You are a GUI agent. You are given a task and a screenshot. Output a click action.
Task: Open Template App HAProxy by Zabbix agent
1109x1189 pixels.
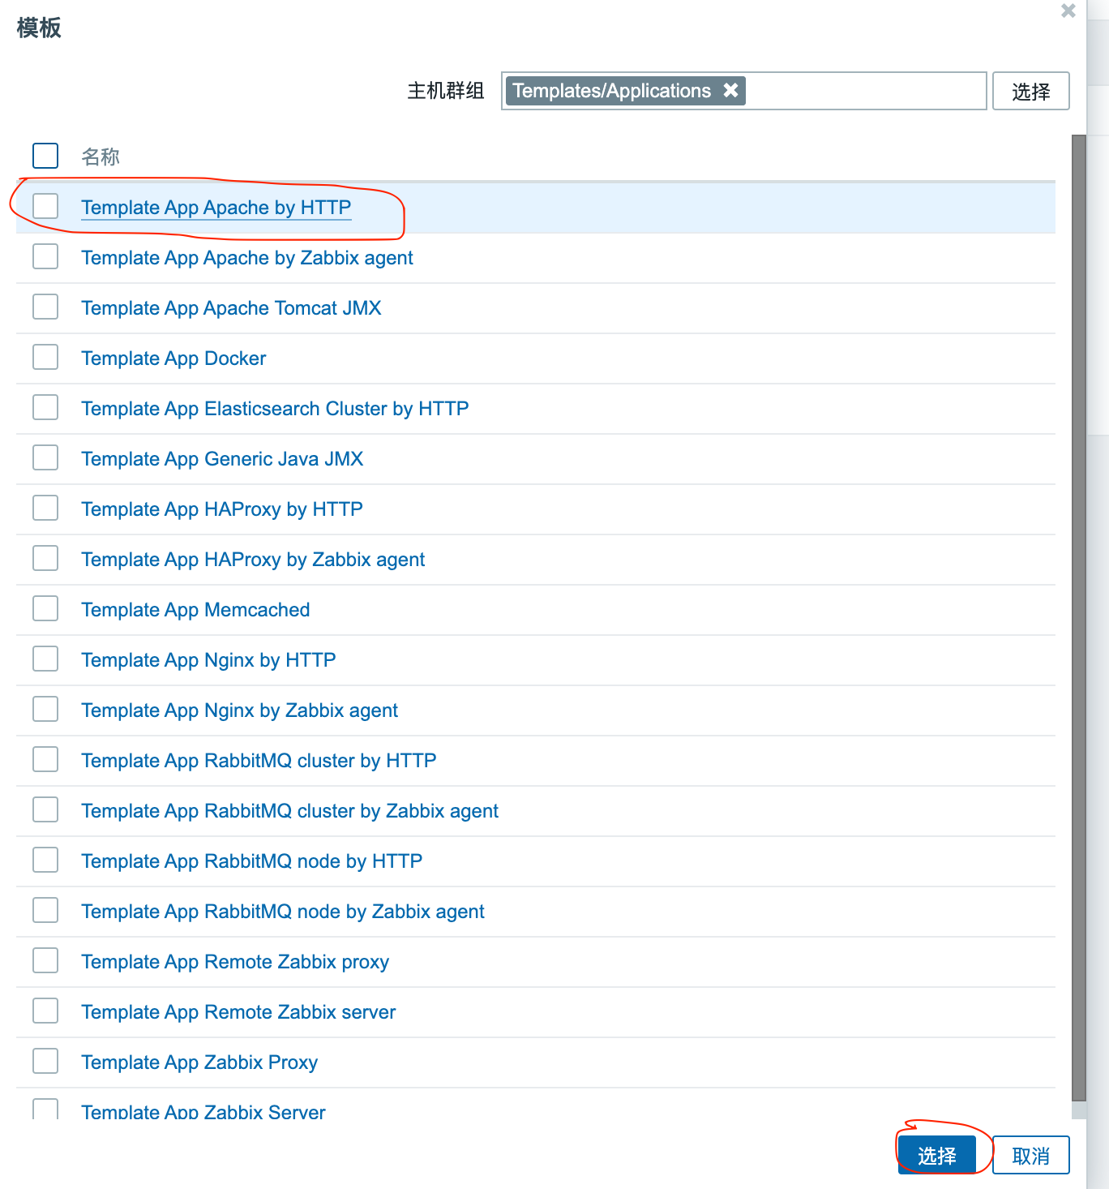pyautogui.click(x=253, y=559)
